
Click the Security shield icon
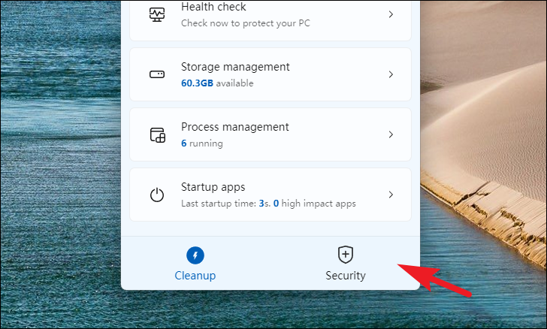[x=346, y=255]
